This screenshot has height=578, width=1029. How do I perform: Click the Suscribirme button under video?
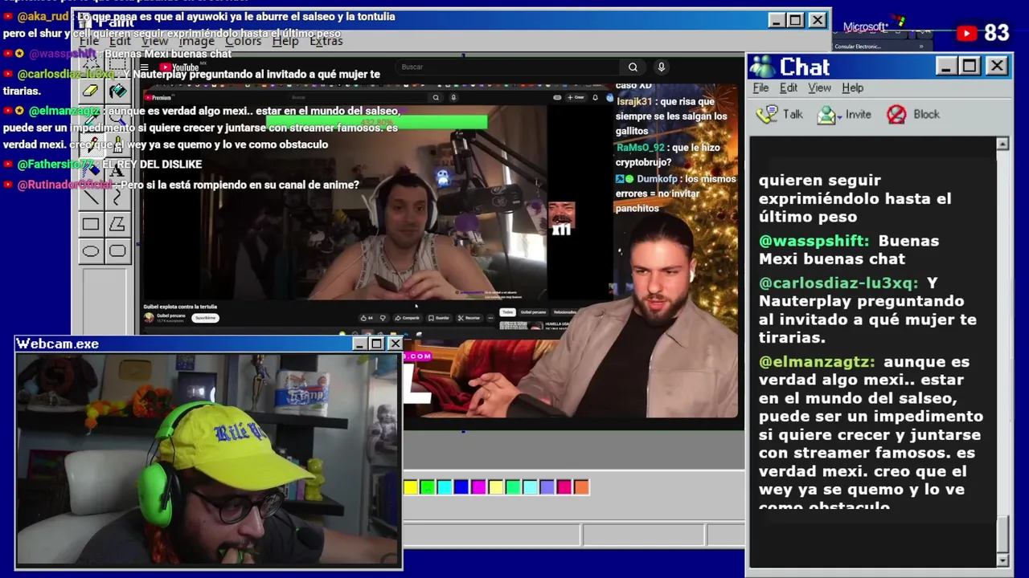point(205,318)
